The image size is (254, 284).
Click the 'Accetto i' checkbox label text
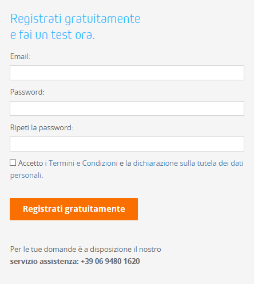click(x=33, y=163)
